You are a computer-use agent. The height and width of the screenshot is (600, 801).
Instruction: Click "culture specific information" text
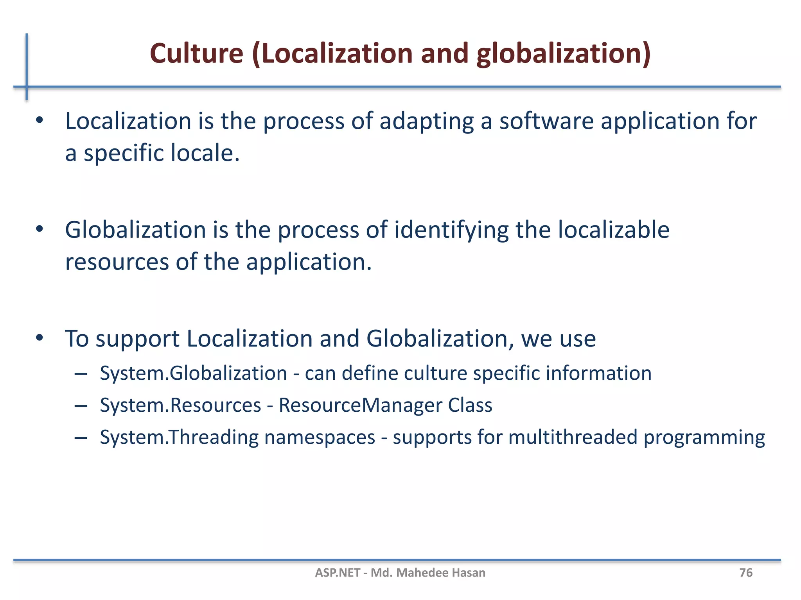(x=527, y=373)
